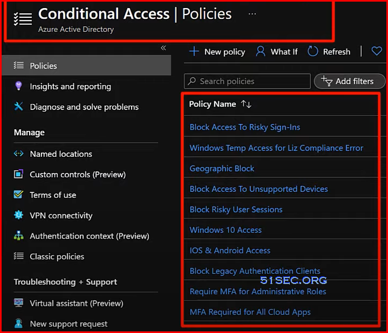Open Custom controls (Preview)

(x=78, y=175)
